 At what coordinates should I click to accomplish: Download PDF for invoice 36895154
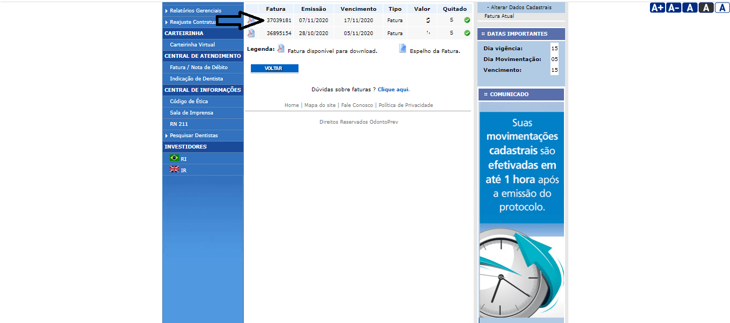coord(251,33)
